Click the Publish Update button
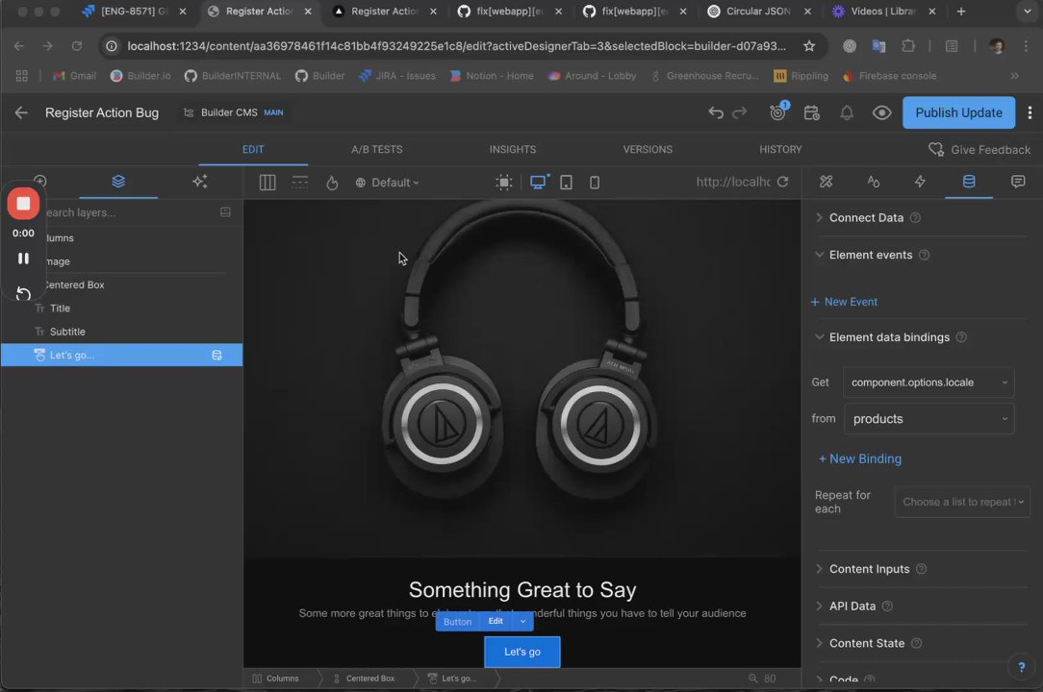 tap(958, 112)
